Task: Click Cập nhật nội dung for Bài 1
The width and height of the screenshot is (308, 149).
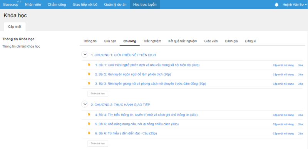Action: point(283,65)
